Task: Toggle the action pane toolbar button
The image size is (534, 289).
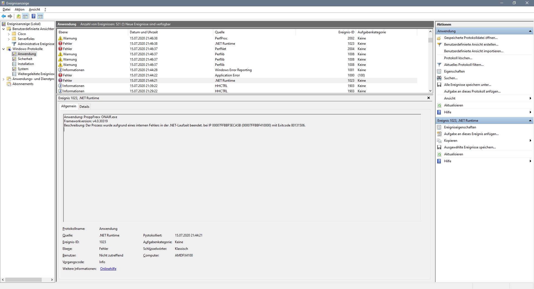Action: pos(40,16)
